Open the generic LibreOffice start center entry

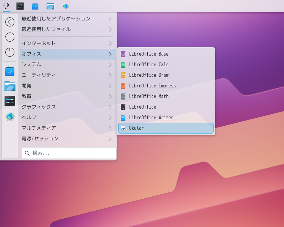pos(142,107)
